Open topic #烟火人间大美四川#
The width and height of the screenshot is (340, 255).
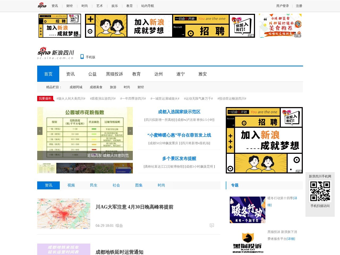pyautogui.click(x=71, y=99)
